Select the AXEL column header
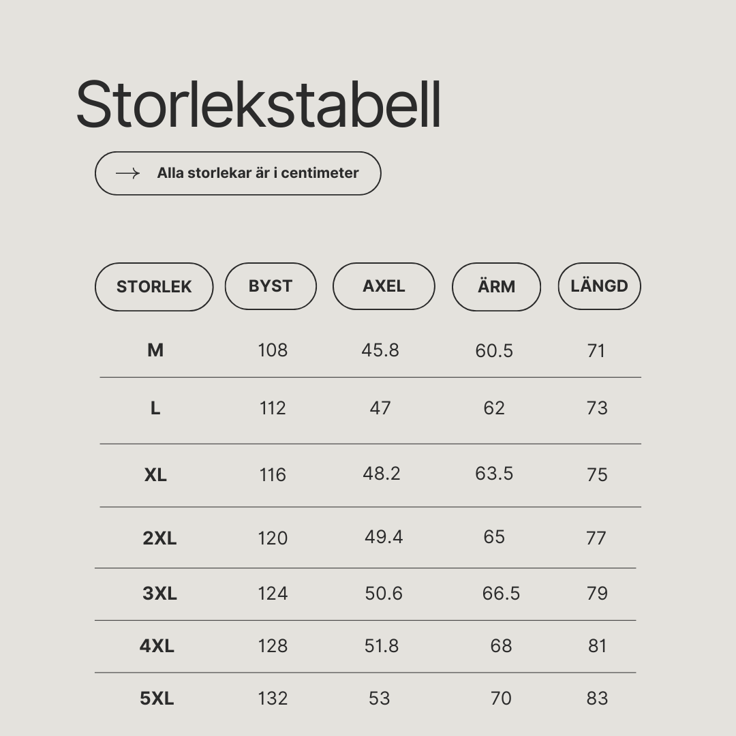Viewport: 736px width, 736px height. [x=384, y=286]
